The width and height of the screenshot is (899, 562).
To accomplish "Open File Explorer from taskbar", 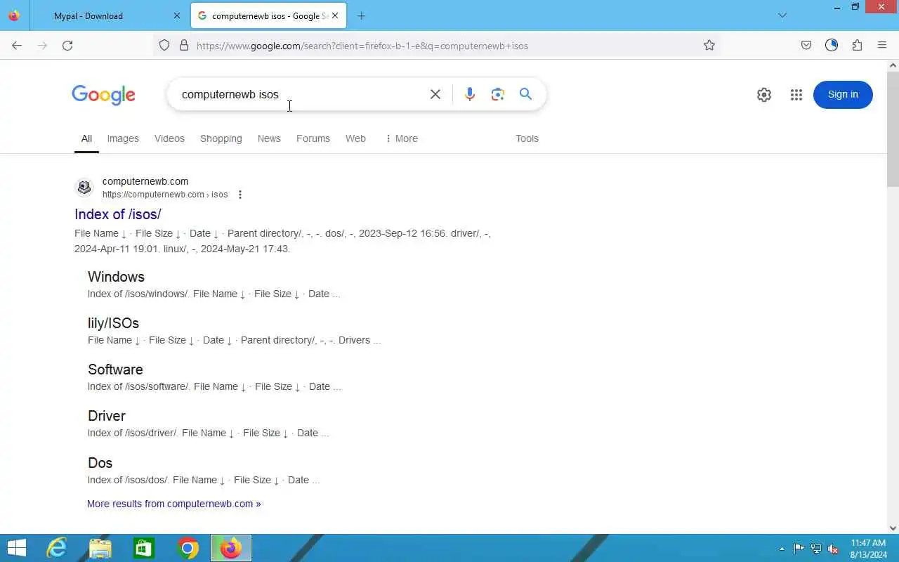I will 100,548.
